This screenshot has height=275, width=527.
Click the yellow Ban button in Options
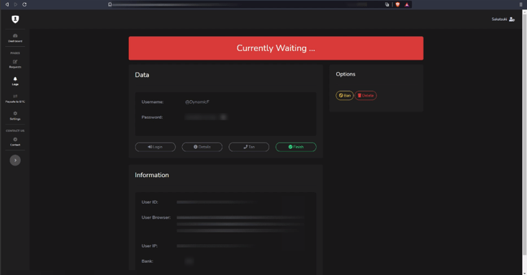point(345,96)
